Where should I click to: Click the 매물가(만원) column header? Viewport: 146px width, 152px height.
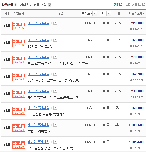pyautogui.click(x=136, y=13)
